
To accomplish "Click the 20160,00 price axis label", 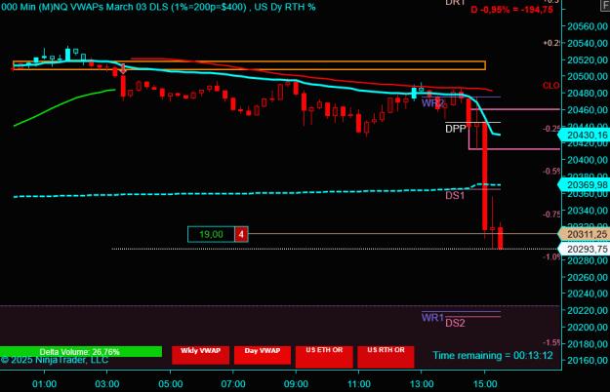I will [588, 361].
